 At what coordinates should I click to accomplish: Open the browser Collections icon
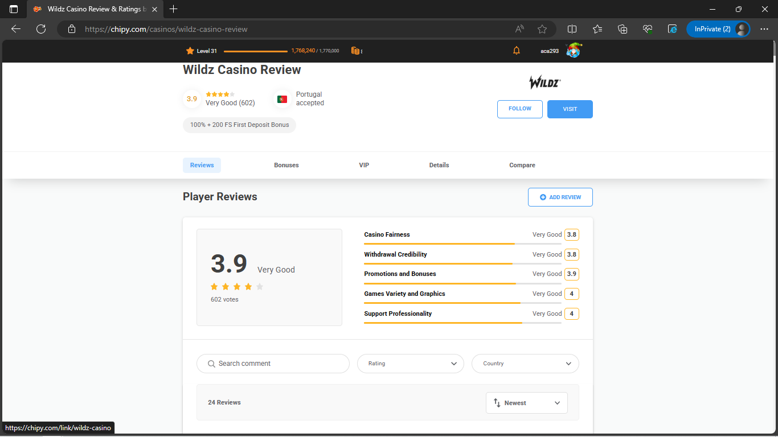pyautogui.click(x=623, y=29)
